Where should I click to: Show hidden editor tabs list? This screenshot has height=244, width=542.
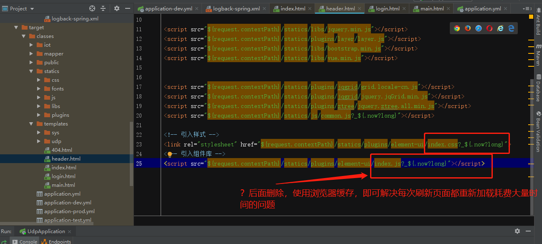[x=527, y=9]
